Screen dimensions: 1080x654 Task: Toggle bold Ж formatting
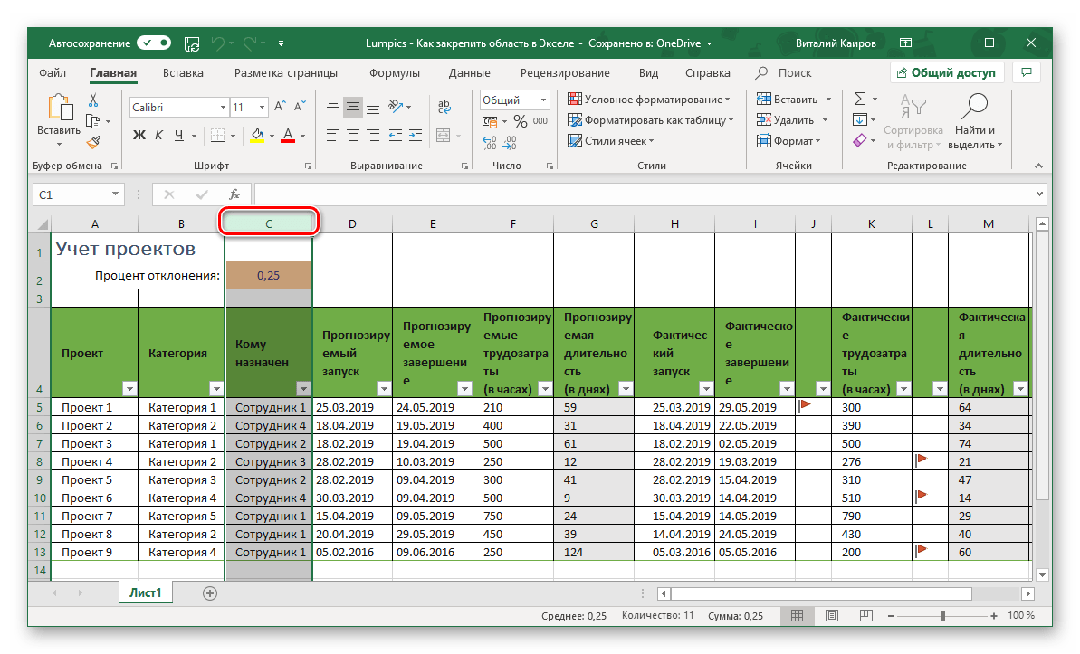[139, 135]
